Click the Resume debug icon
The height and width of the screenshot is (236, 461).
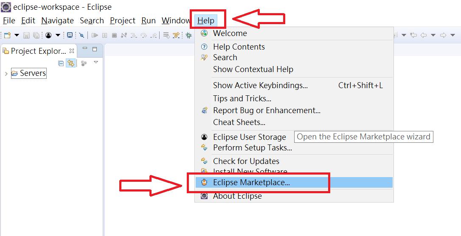(95, 36)
